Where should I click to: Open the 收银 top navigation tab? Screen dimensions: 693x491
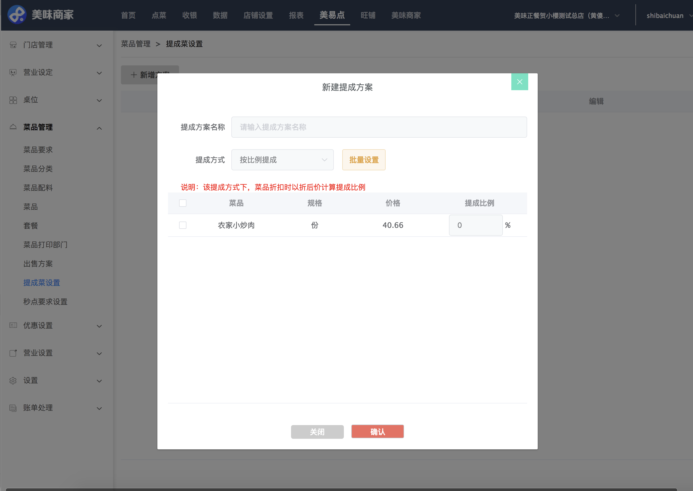(x=189, y=15)
